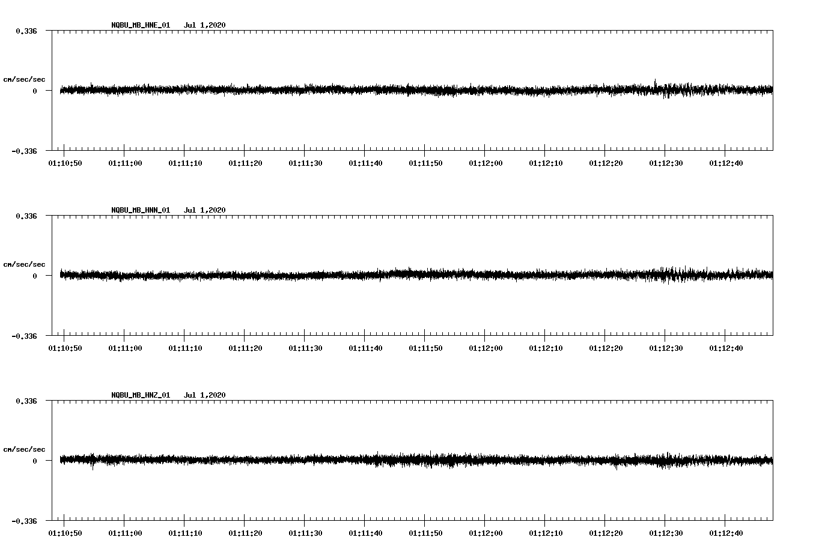This screenshot has width=816, height=555.
Task: Select the Jul 1,2020 date on HNZ plot
Action: [x=205, y=395]
